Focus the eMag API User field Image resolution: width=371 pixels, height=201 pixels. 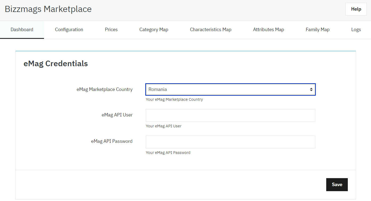pos(231,115)
